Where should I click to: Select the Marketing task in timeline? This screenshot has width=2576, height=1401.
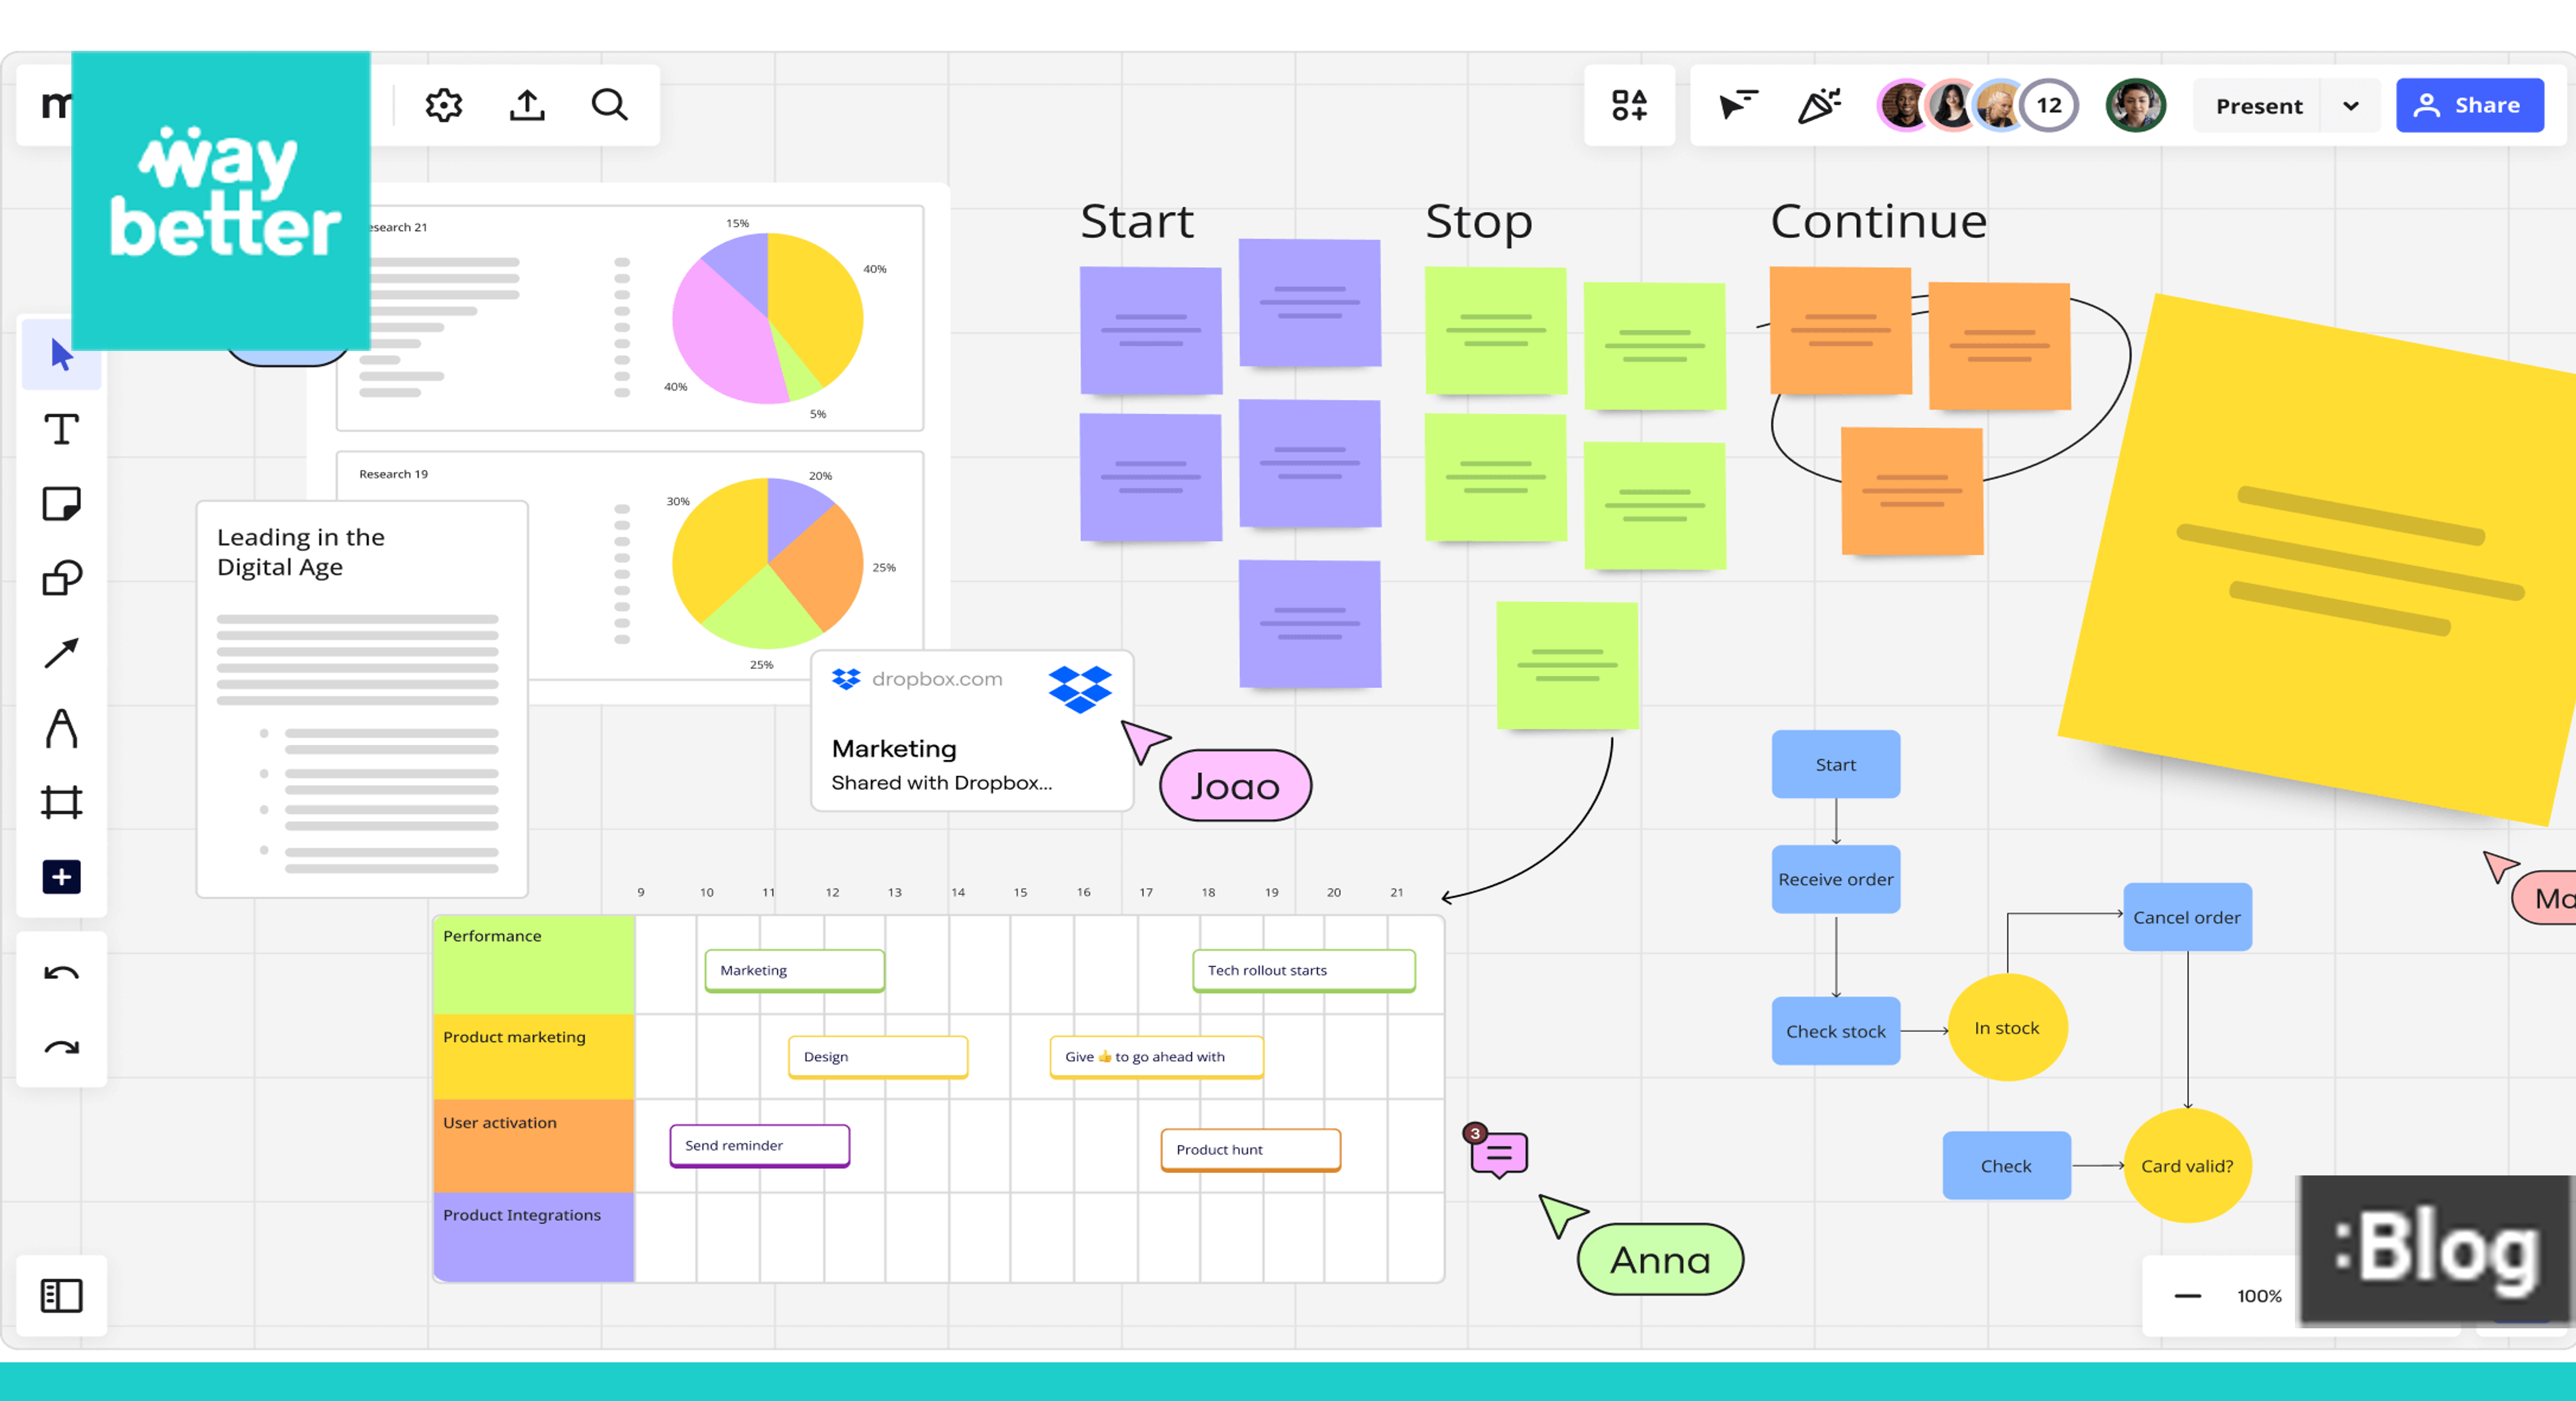point(794,970)
